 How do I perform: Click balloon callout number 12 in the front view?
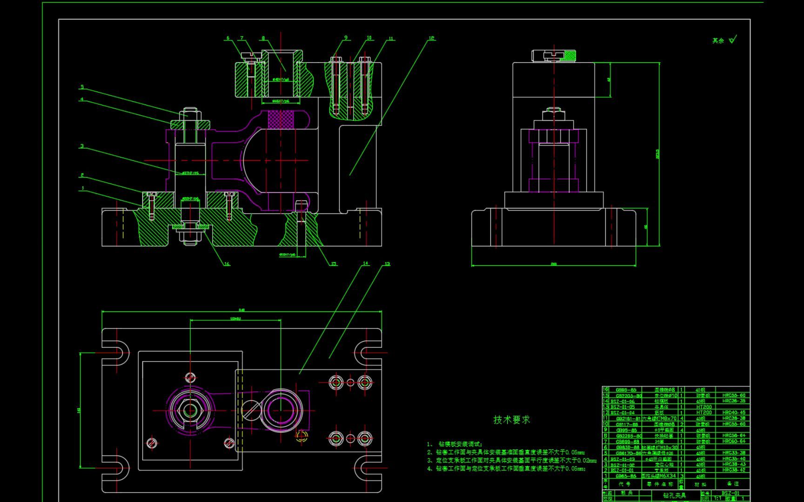(432, 38)
